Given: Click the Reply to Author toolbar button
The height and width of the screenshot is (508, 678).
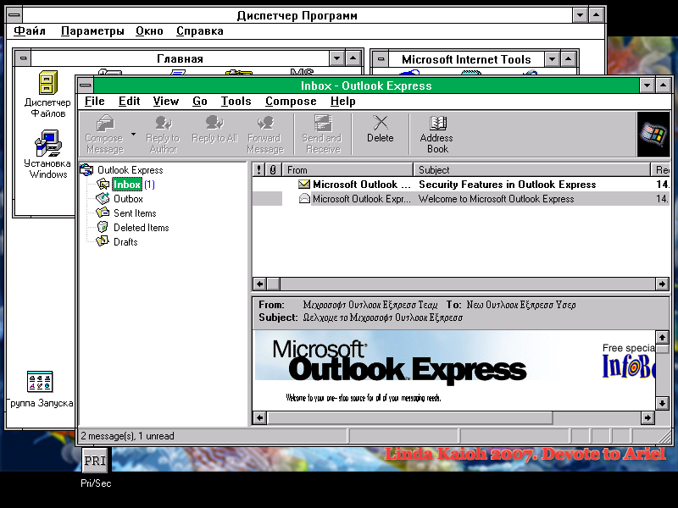Looking at the screenshot, I should pyautogui.click(x=163, y=135).
